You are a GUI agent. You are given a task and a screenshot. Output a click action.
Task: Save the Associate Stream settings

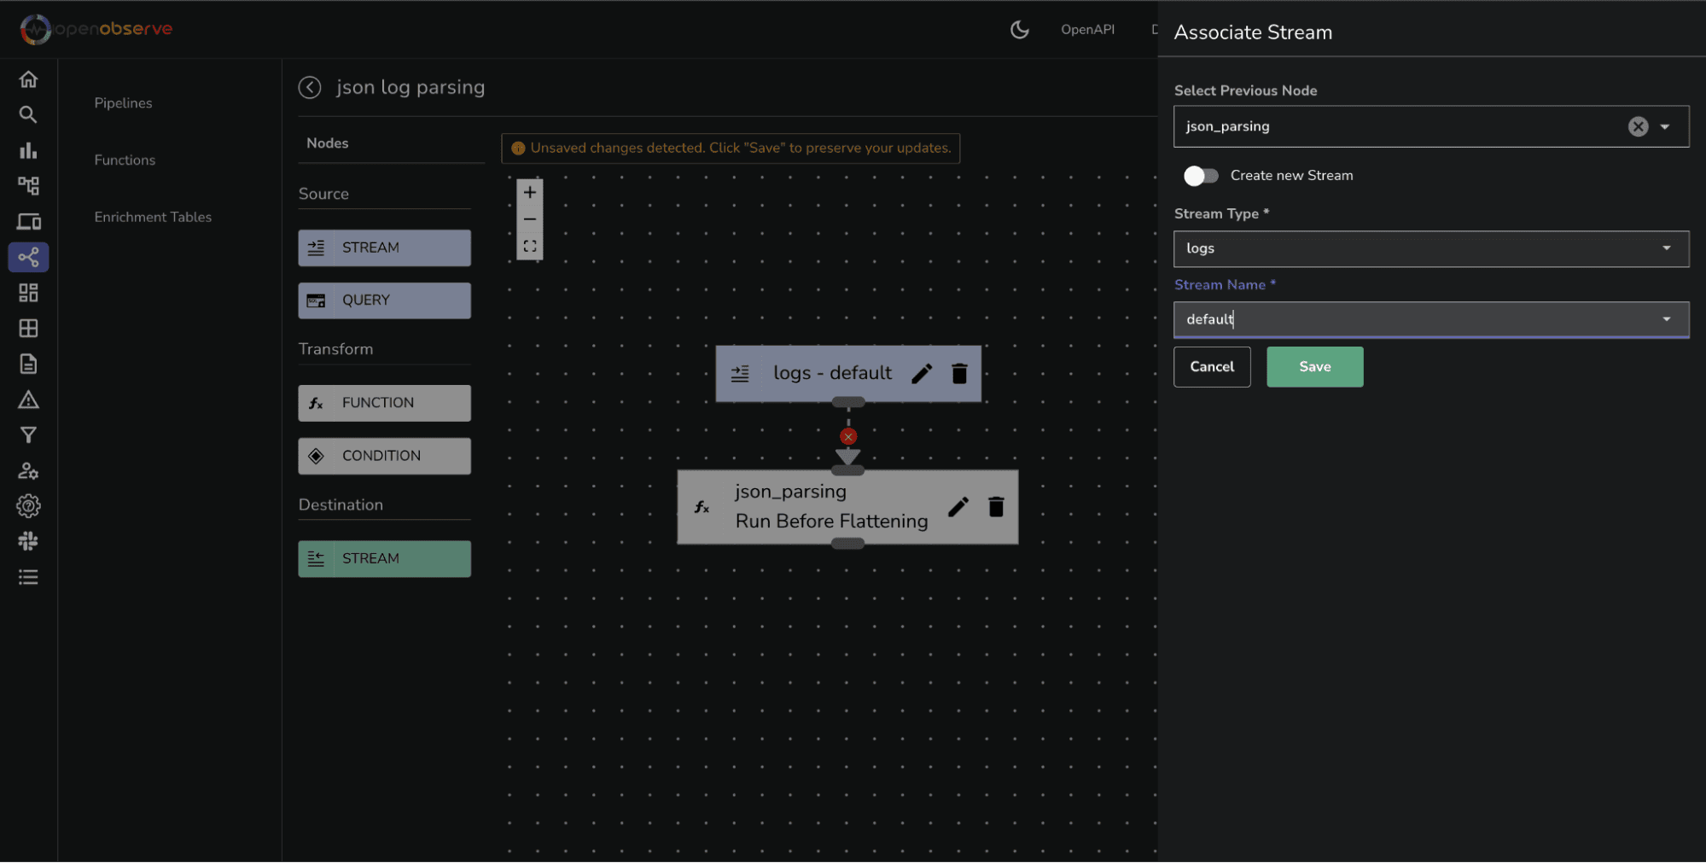[1314, 366]
